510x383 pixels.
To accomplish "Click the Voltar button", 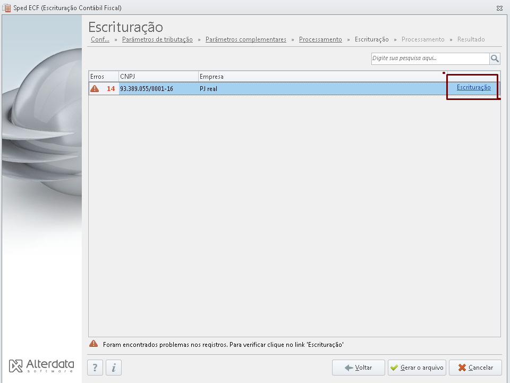I will pyautogui.click(x=359, y=368).
